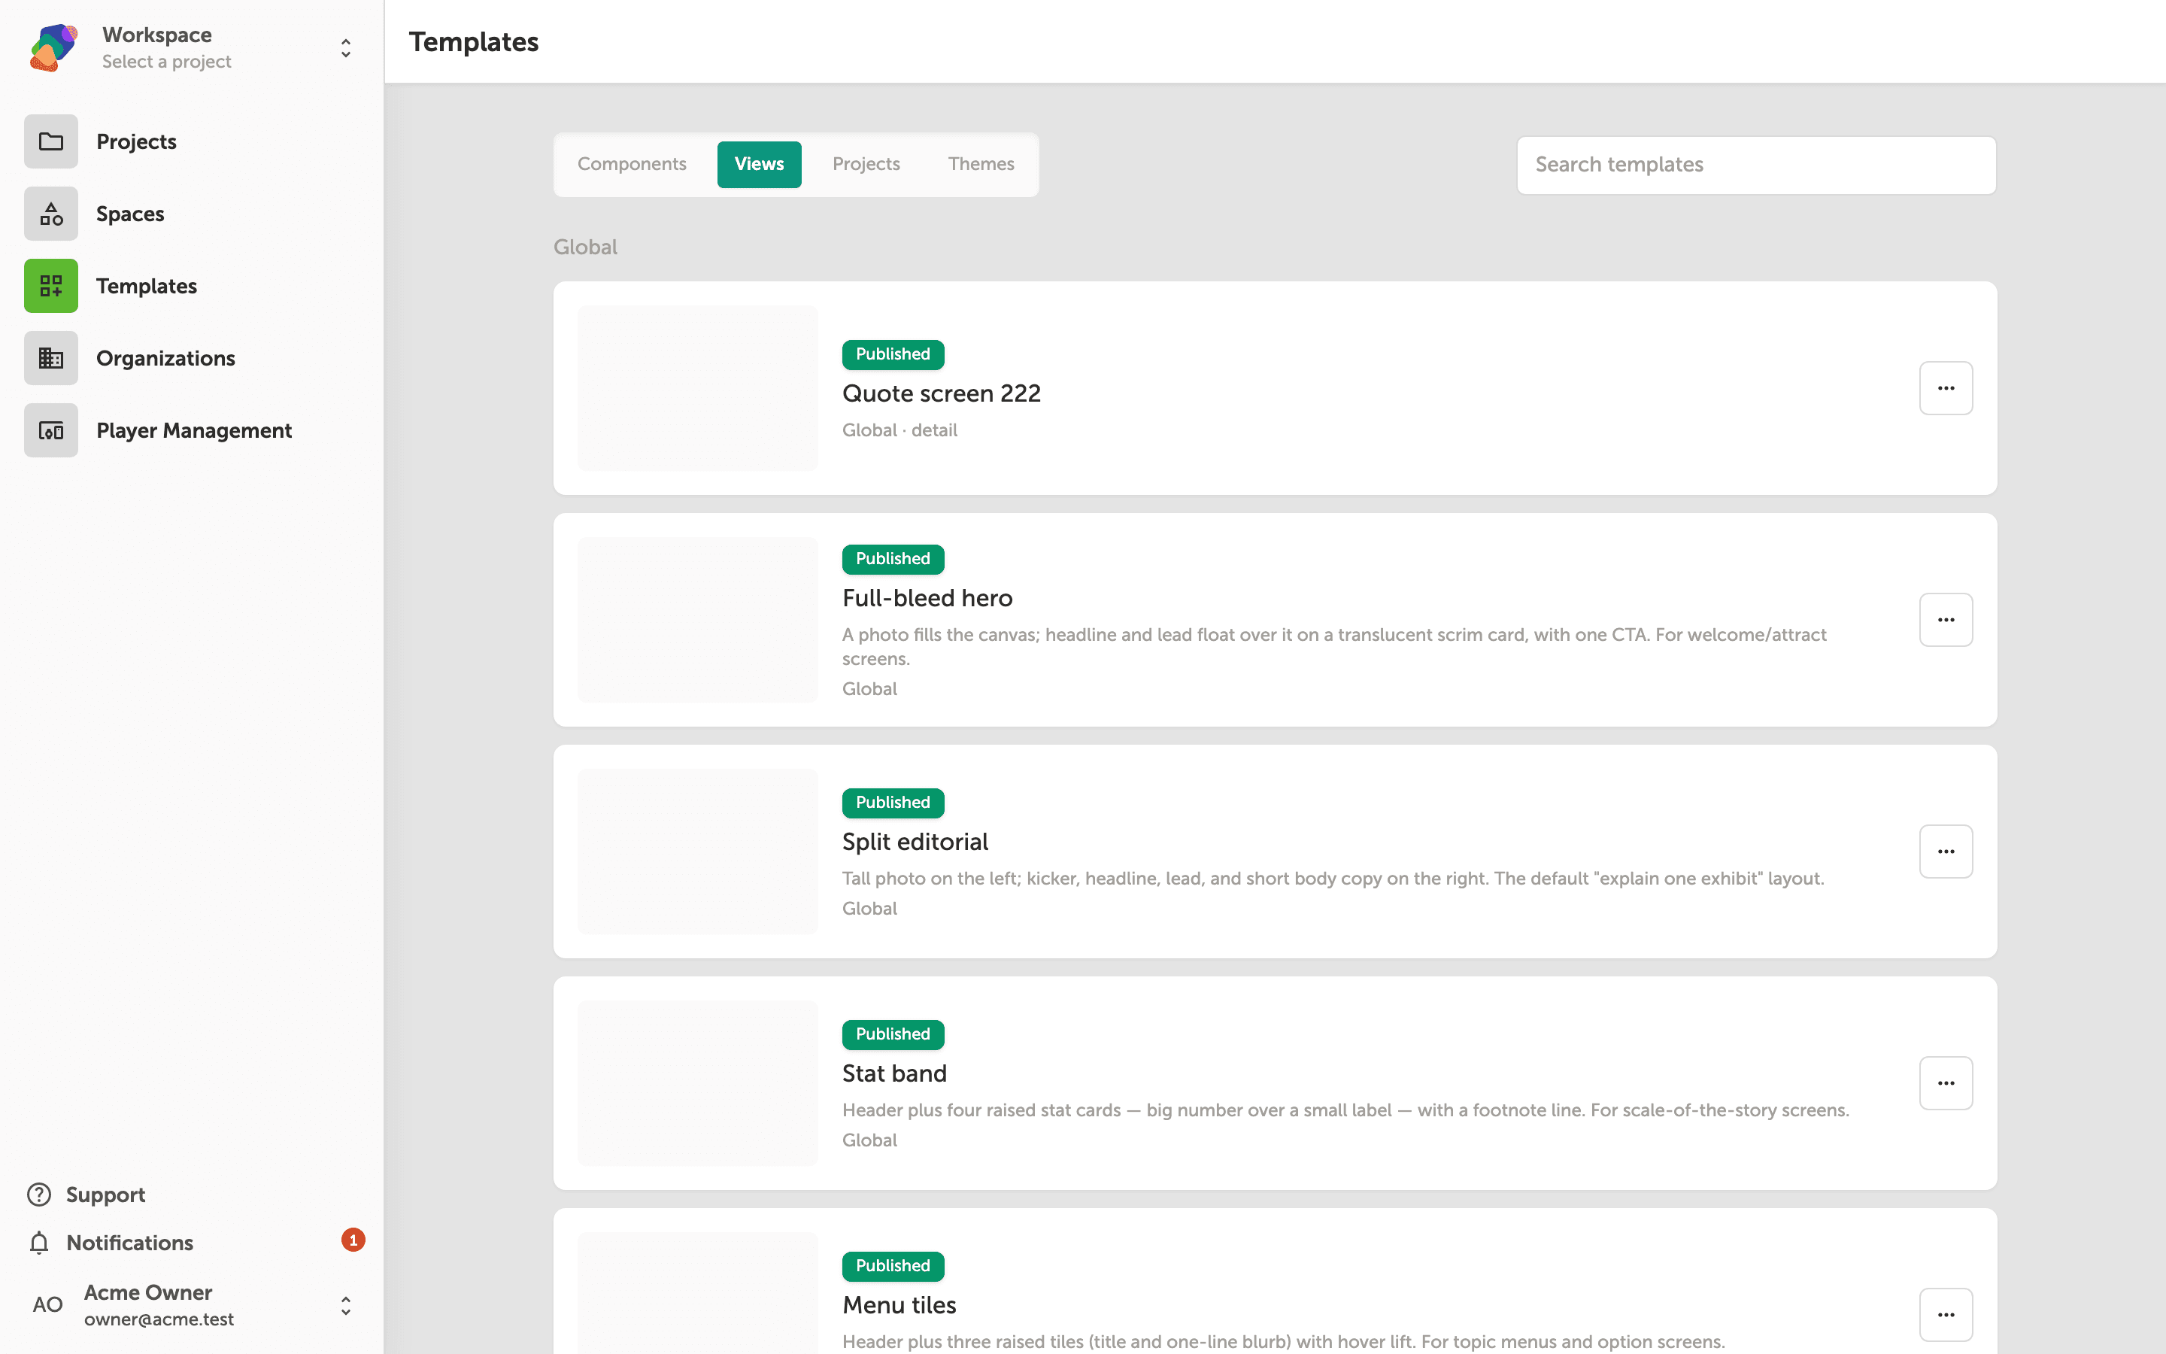This screenshot has height=1354, width=2166.
Task: Click the Stat band description text
Action: 1345,1110
